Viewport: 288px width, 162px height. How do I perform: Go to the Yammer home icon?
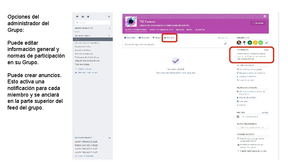tap(77, 16)
